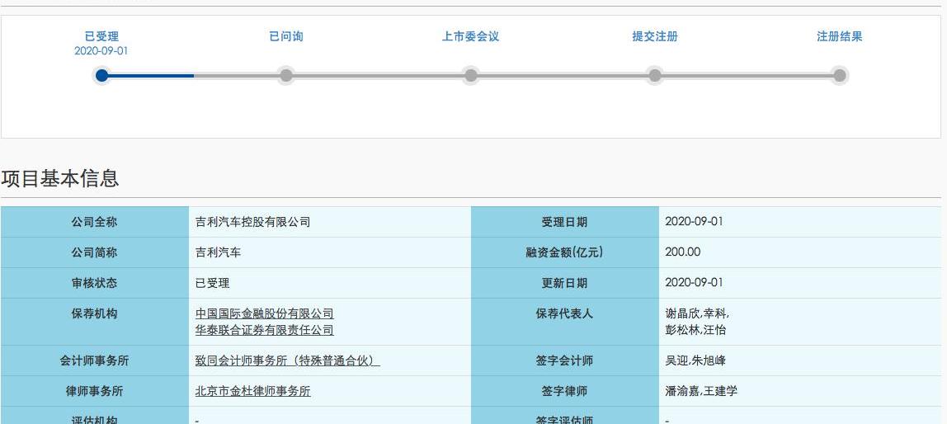
Task: Click company name 吉利汽车控股有限公司
Action: (253, 222)
